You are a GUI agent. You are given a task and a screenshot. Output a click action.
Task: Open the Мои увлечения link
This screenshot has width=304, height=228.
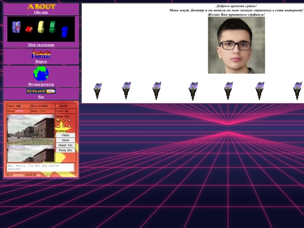(x=41, y=45)
